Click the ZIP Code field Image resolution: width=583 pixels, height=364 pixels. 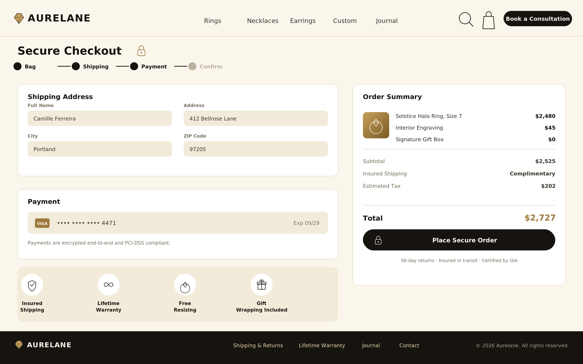(256, 149)
